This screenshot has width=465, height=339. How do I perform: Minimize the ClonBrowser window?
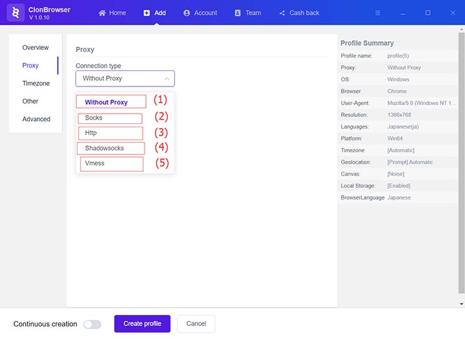402,13
